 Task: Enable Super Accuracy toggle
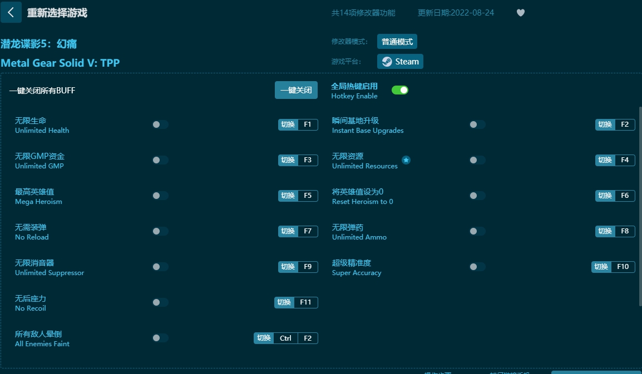(477, 267)
